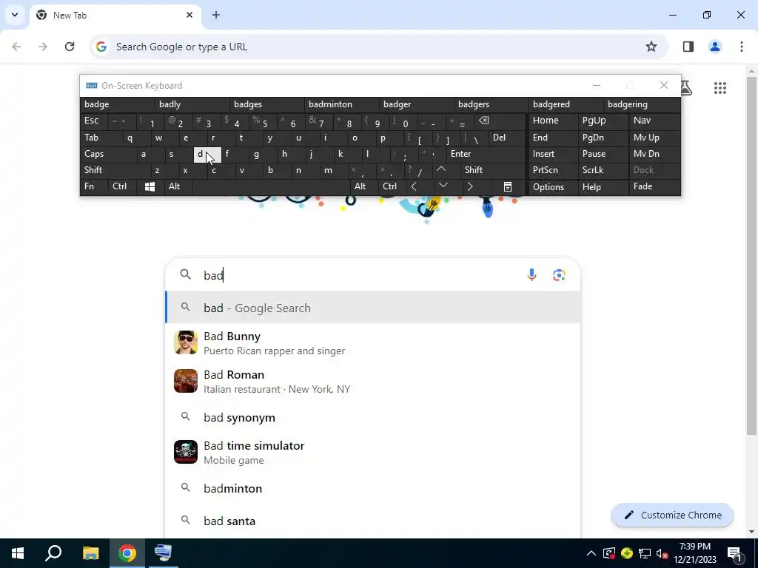Screen dimensions: 758x568
Task: Toggle left Shift key on keyboard
Action: click(x=115, y=170)
